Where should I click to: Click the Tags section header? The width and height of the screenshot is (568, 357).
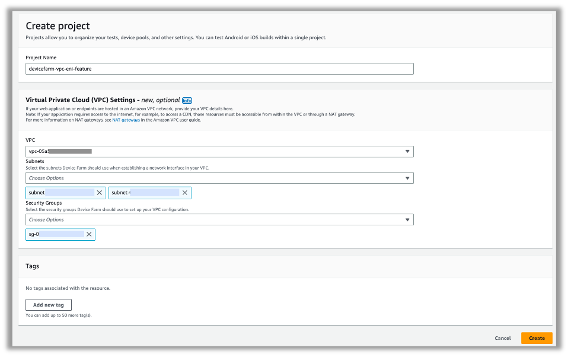(31, 266)
